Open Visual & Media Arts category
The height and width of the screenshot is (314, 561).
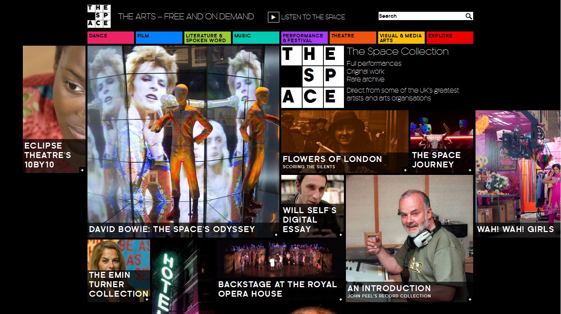401,37
